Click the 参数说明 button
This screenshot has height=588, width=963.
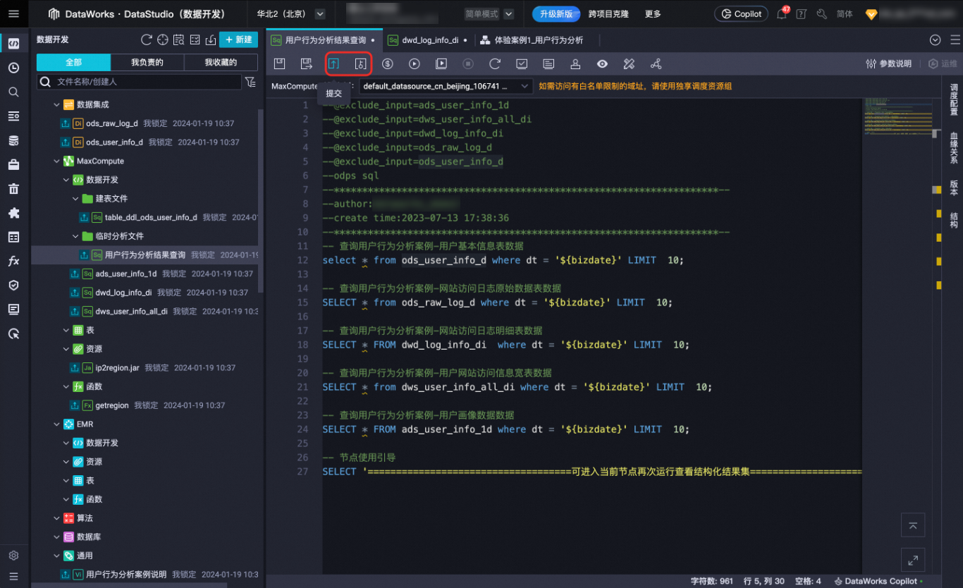pyautogui.click(x=888, y=63)
